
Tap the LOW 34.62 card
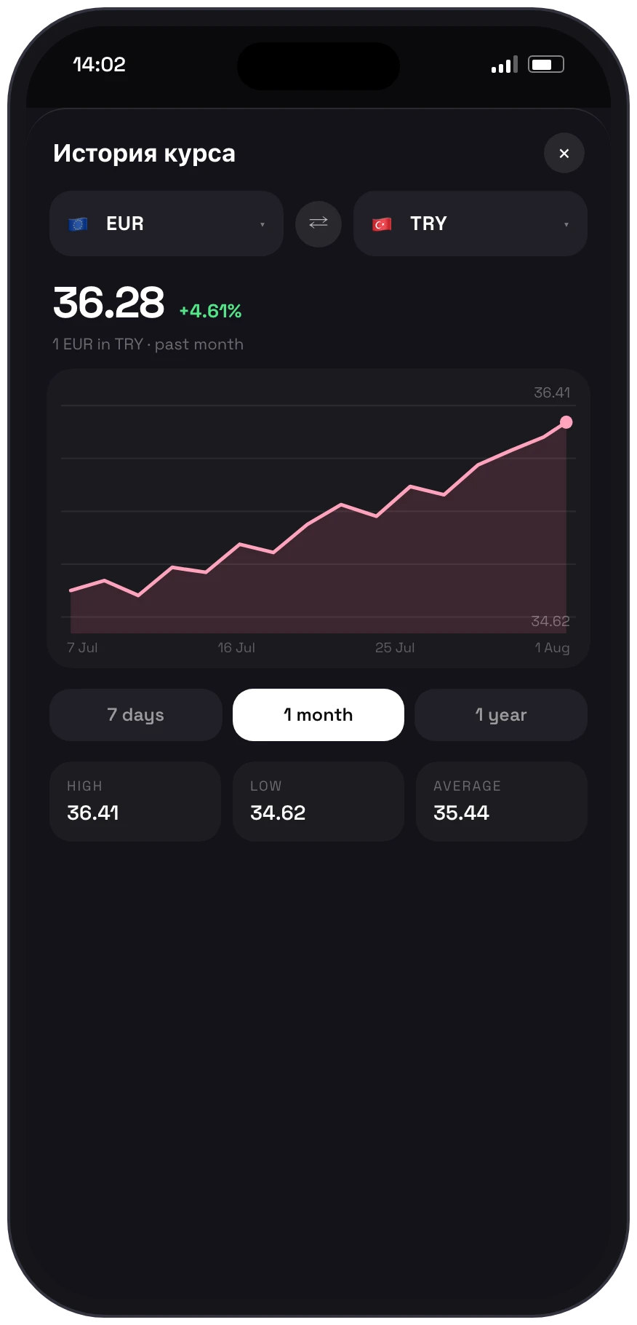click(318, 802)
